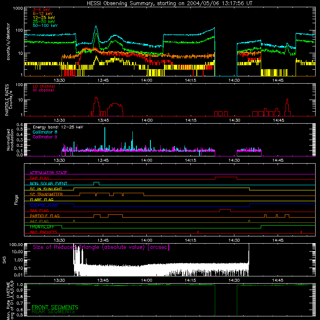Click the 13:45 tick label under particle rates panel

point(103,120)
